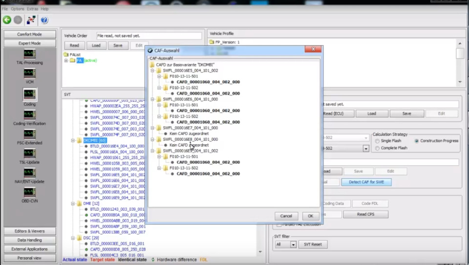Click FAList folder icon
The height and width of the screenshot is (265, 469).
66,54
